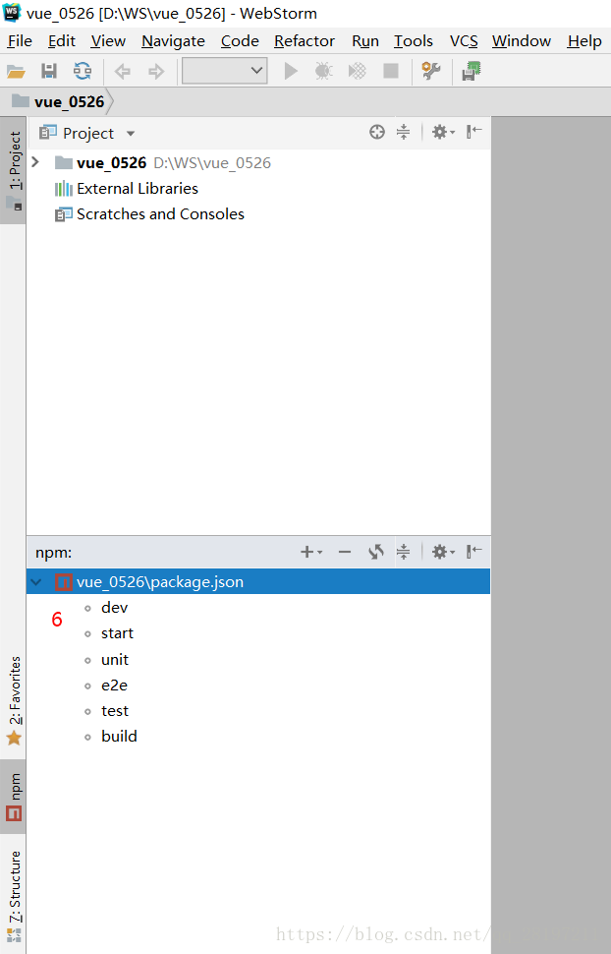Click the Back navigation arrow
The height and width of the screenshot is (954, 611).
click(x=123, y=72)
